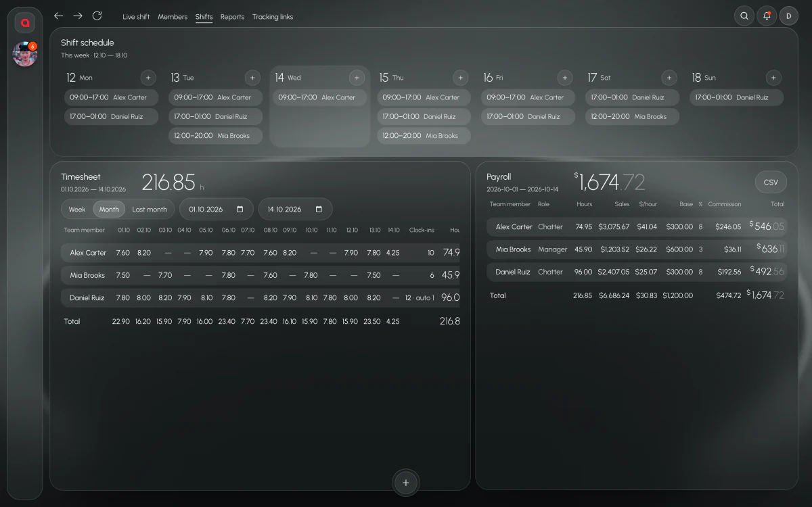Click the Sales column header in Payroll

(622, 204)
